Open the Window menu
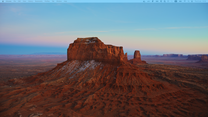208x117 pixels. tap(59, 1)
